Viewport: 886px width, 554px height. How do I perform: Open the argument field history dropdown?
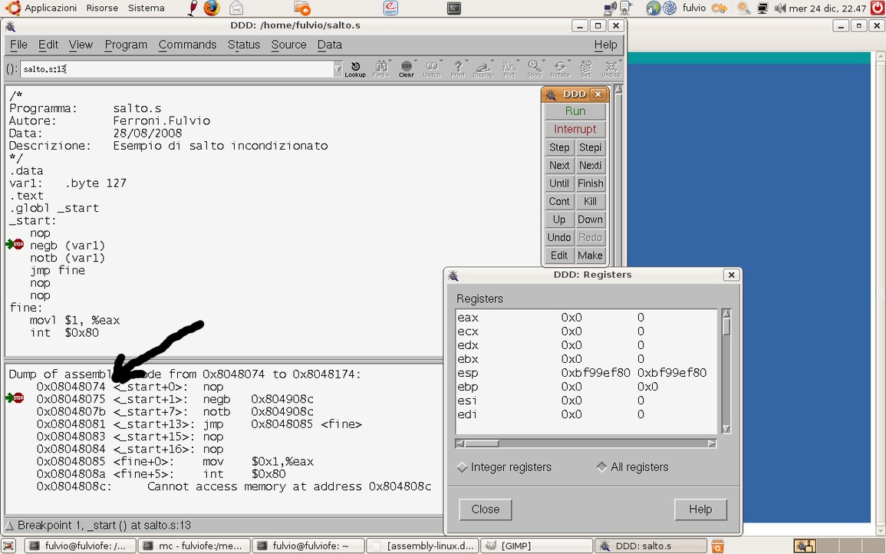point(338,69)
